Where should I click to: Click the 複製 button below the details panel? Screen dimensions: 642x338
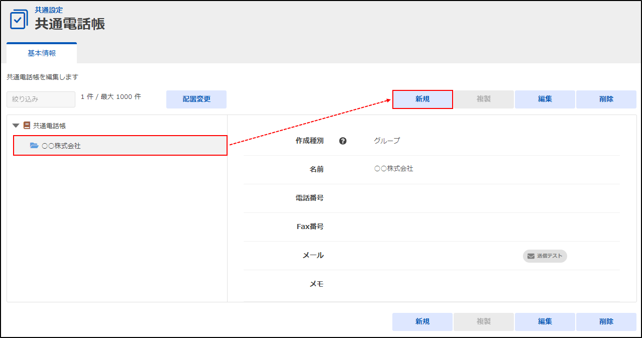484,322
